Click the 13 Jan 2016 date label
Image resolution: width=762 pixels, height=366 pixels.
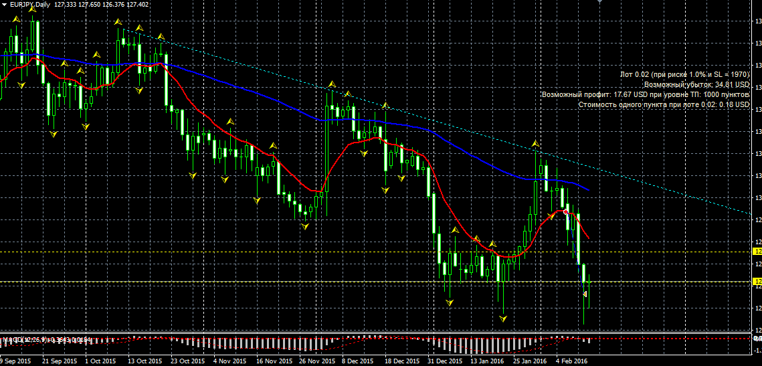(x=488, y=361)
